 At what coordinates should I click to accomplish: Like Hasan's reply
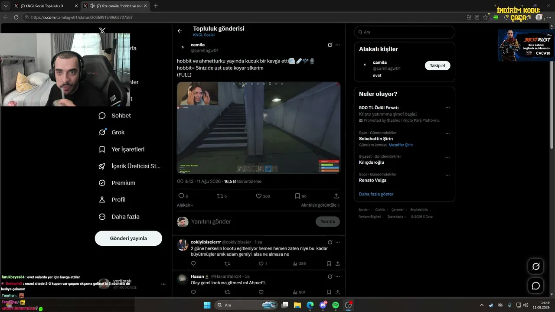261,292
